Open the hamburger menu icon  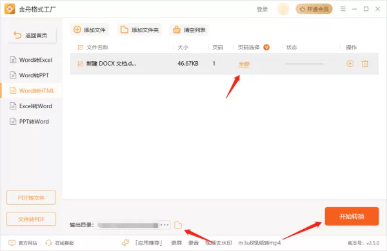(343, 9)
